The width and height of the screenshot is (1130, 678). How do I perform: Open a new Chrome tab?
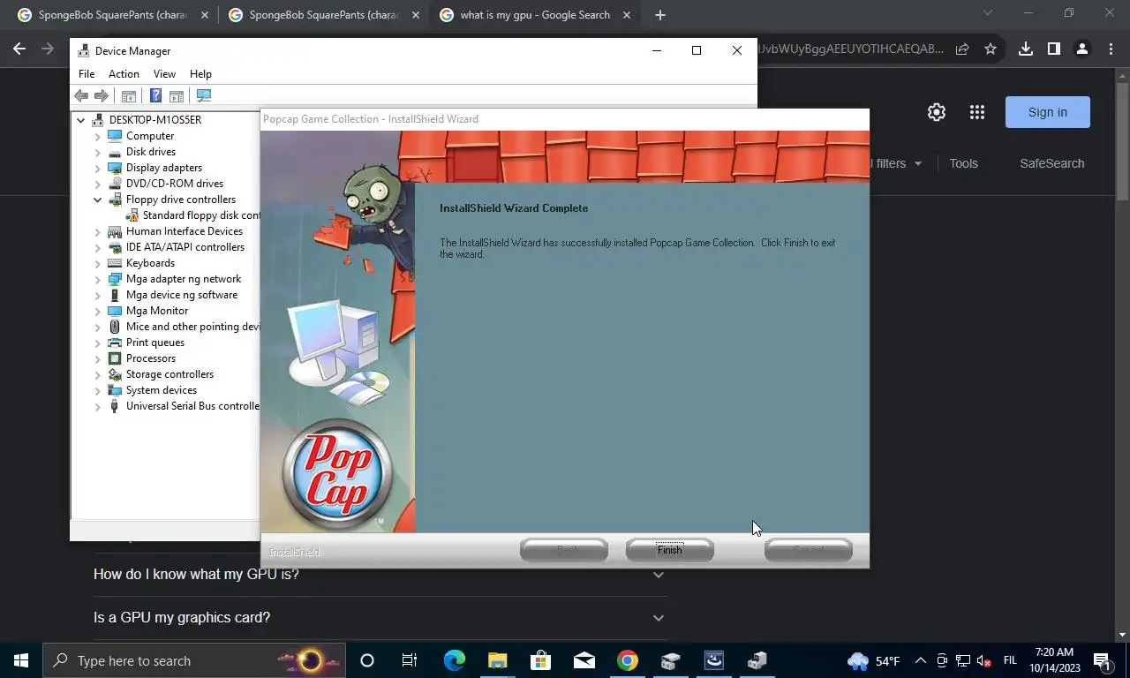pyautogui.click(x=659, y=15)
